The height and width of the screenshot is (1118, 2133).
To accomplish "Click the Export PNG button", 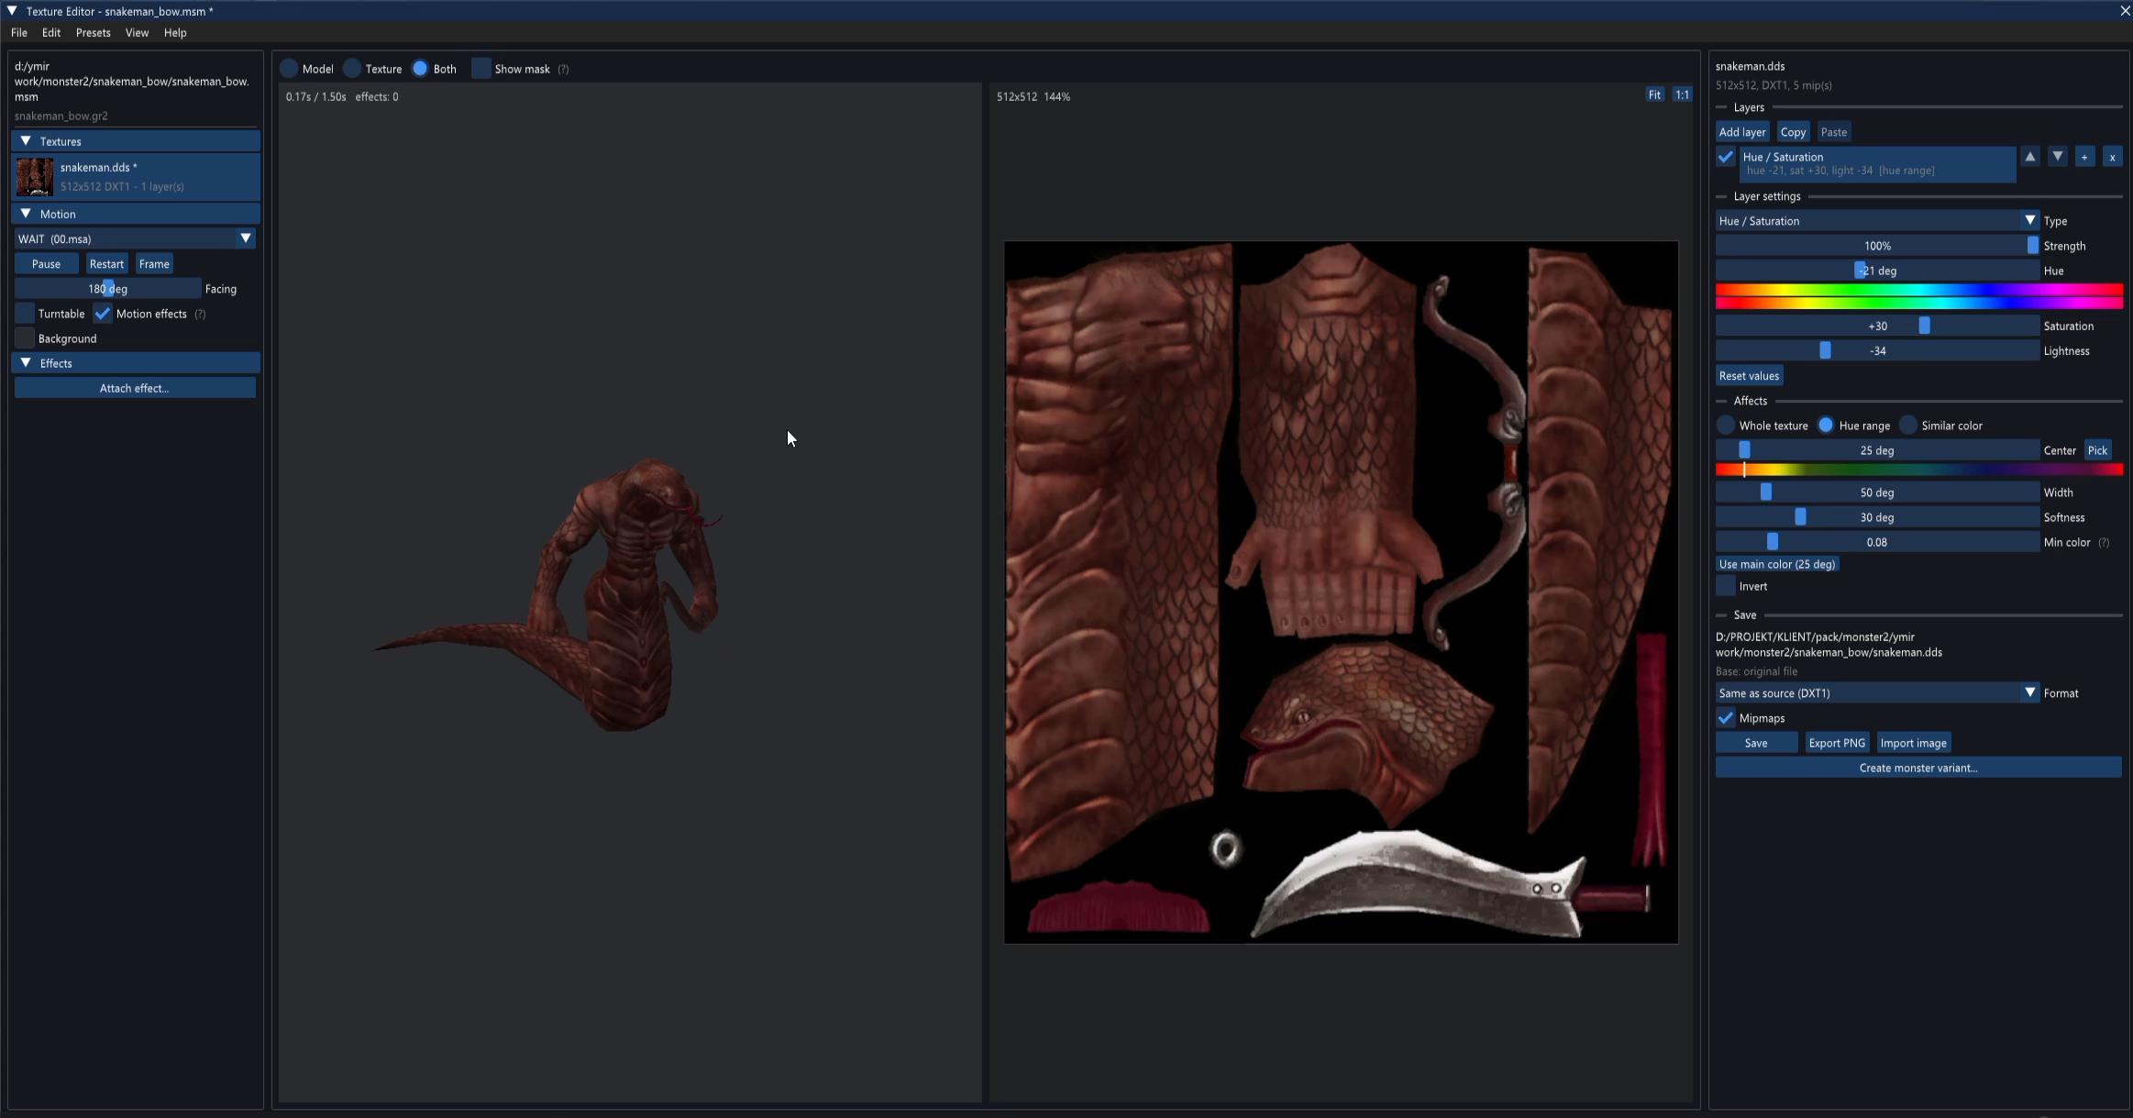I will coord(1837,744).
